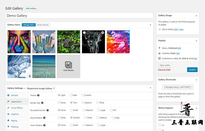Click the Status pin icon

pyautogui.click(x=159, y=48)
